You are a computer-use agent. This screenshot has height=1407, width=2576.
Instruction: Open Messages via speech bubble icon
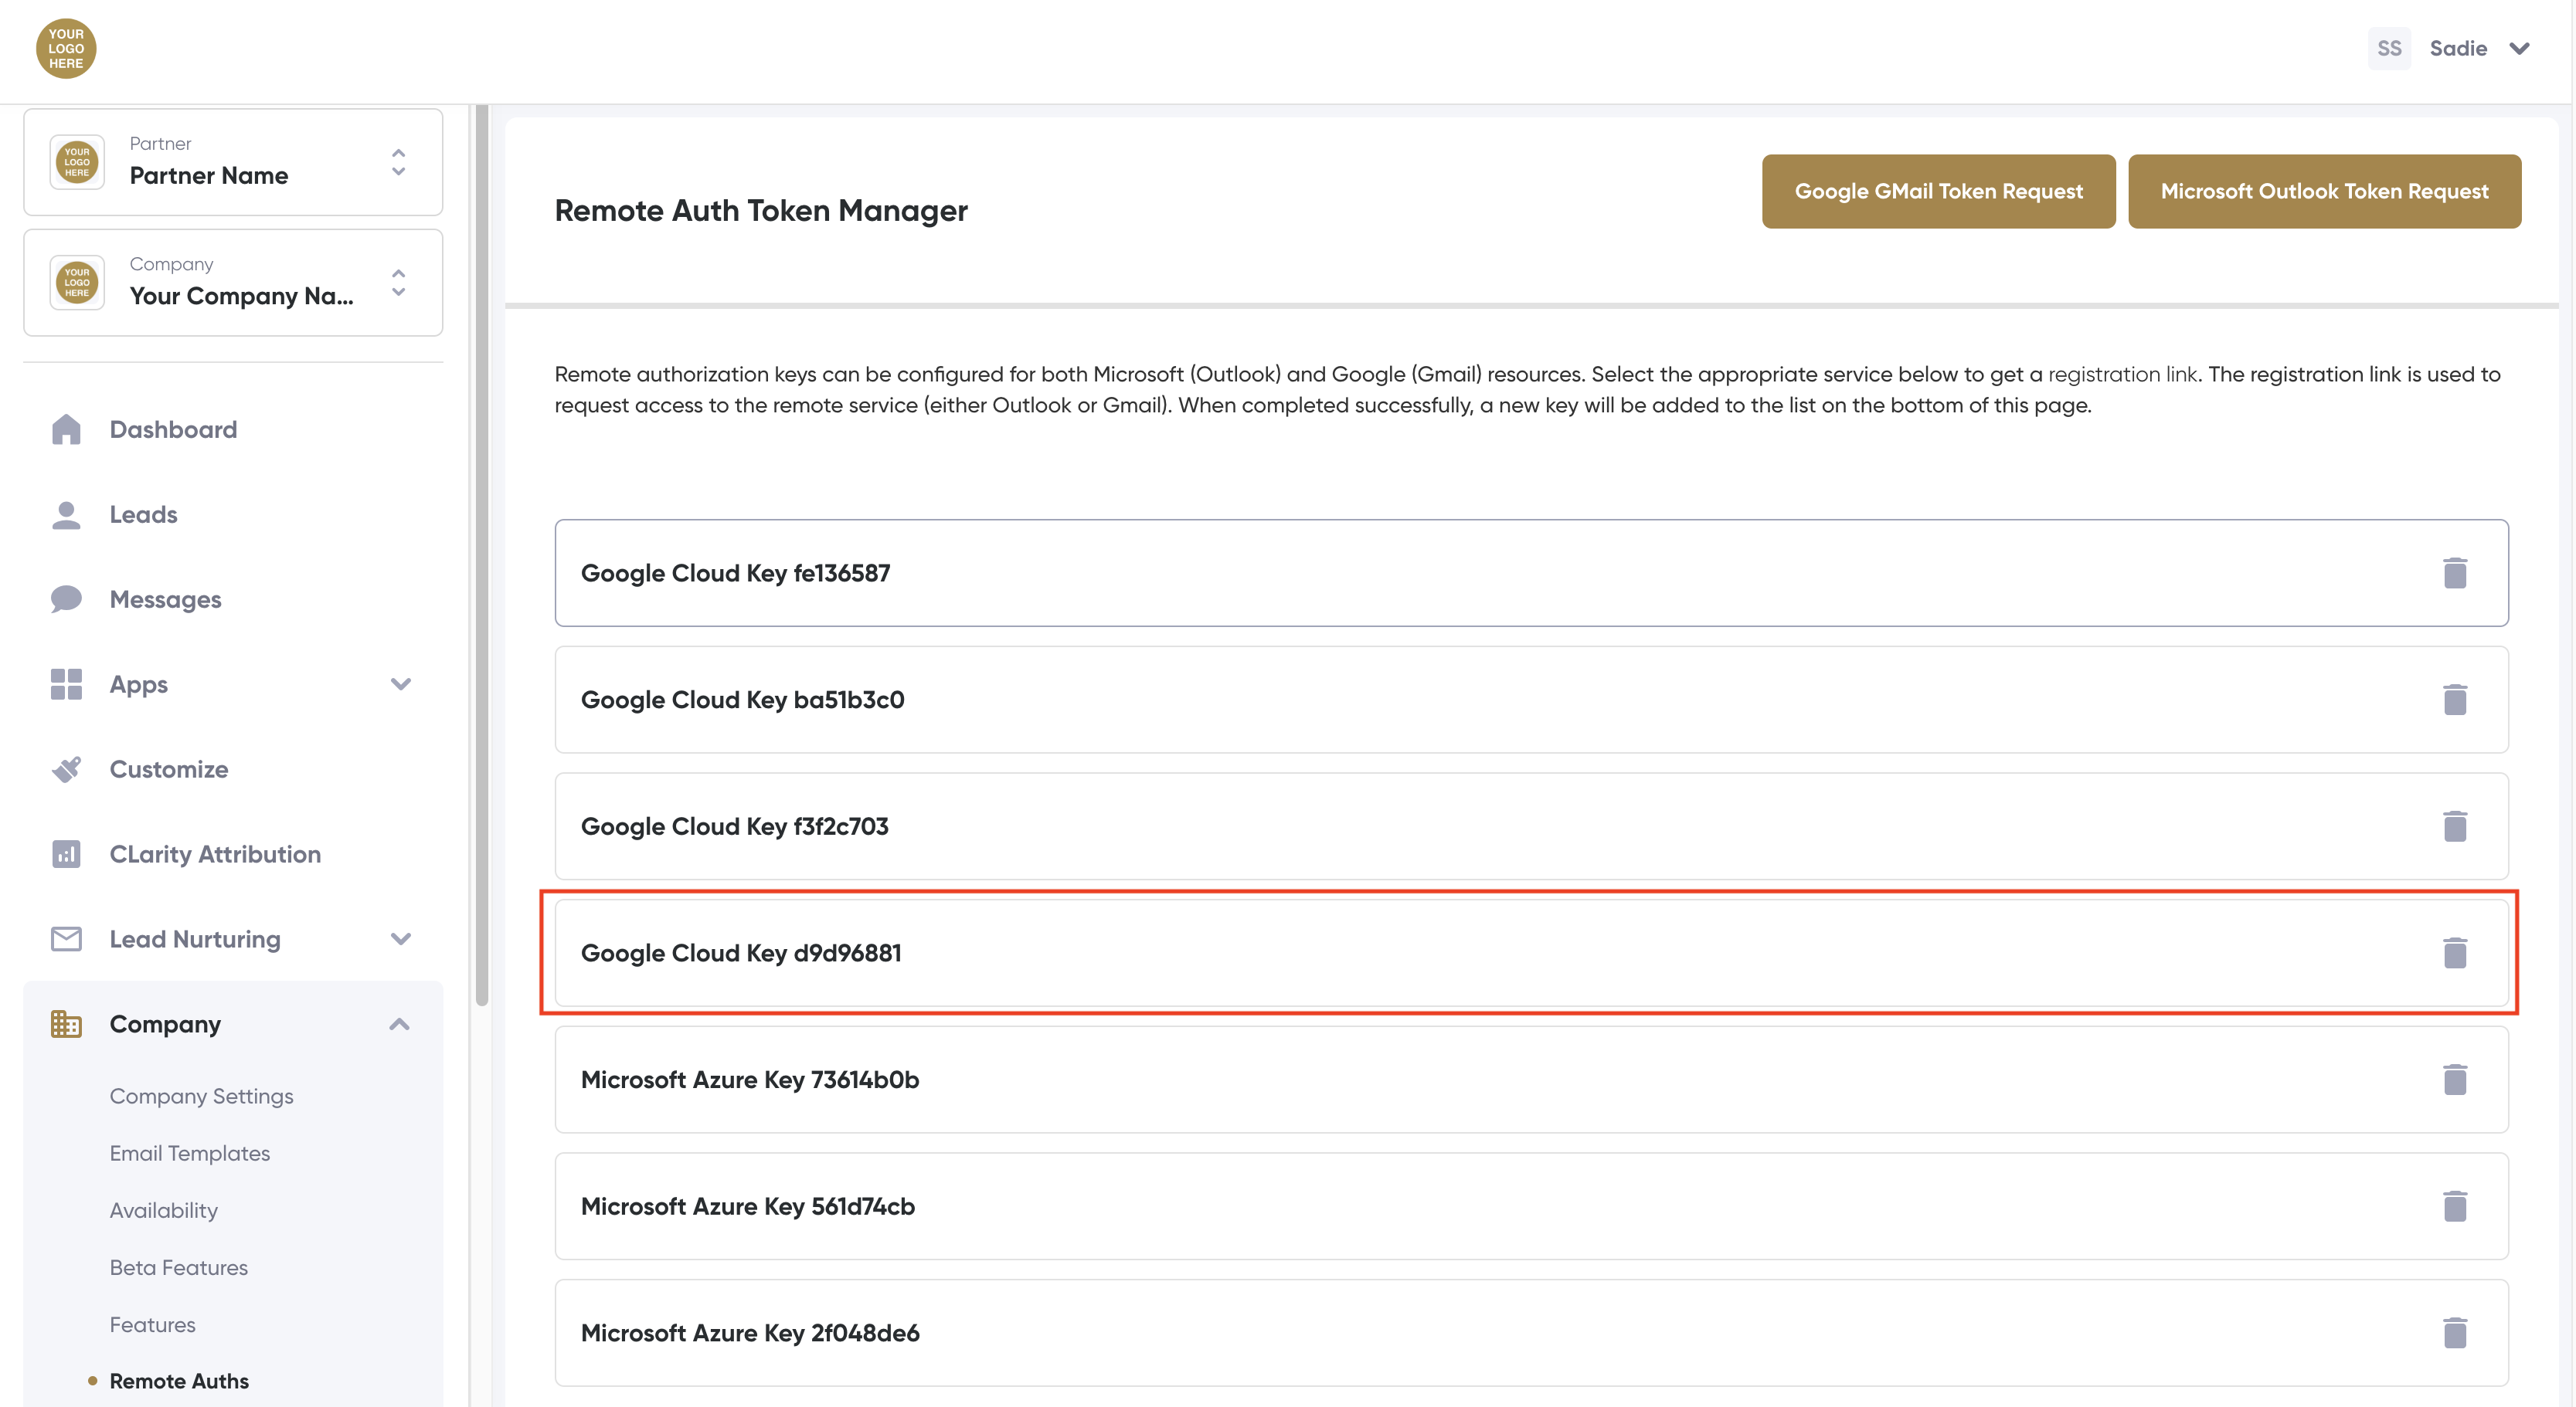coord(66,598)
